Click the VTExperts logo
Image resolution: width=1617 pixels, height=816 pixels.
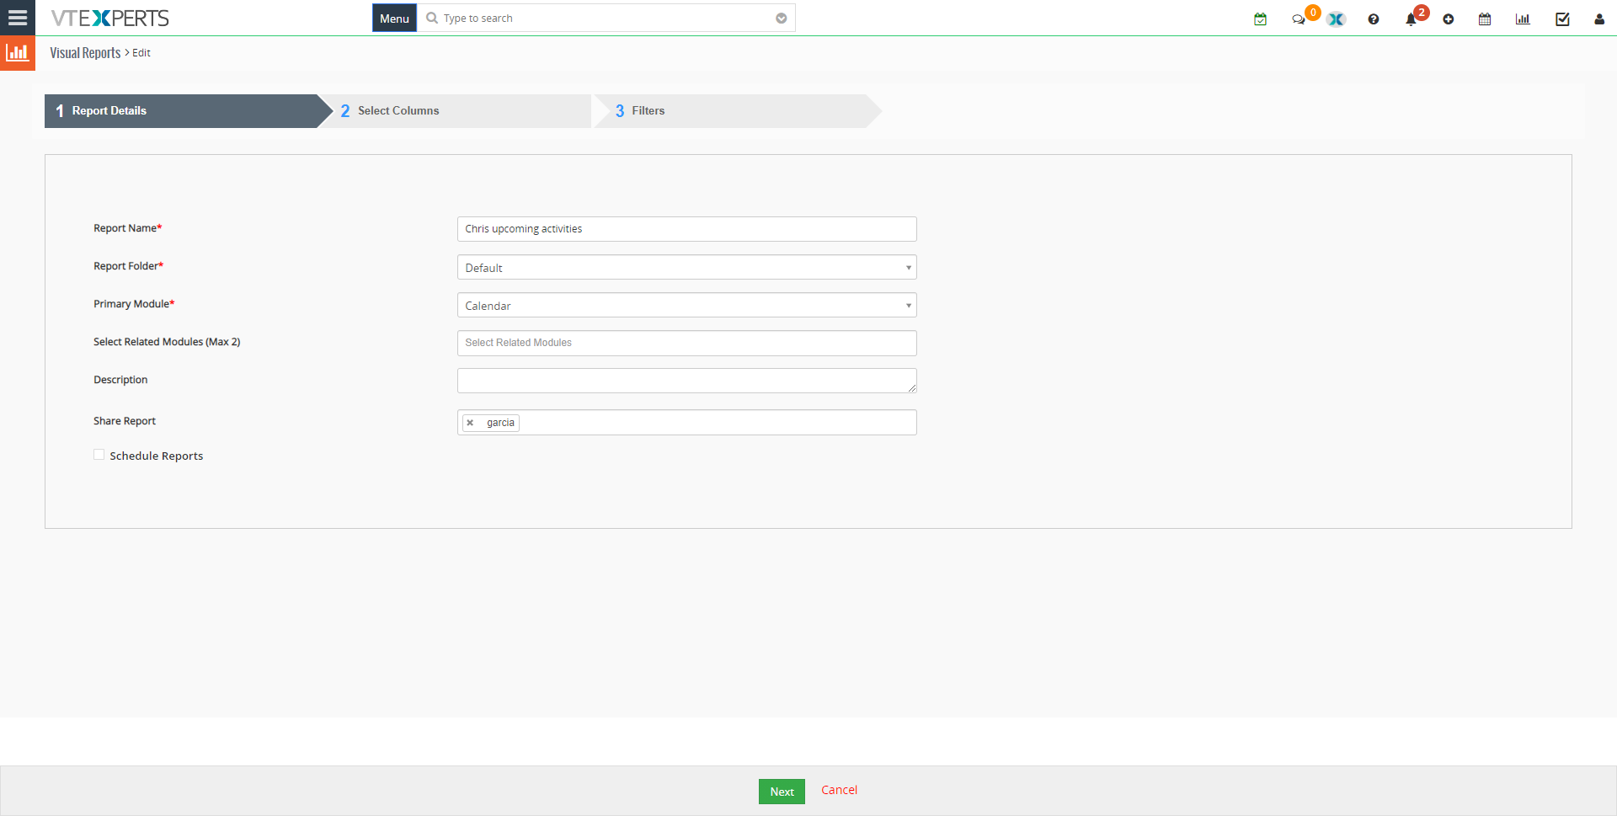point(110,18)
